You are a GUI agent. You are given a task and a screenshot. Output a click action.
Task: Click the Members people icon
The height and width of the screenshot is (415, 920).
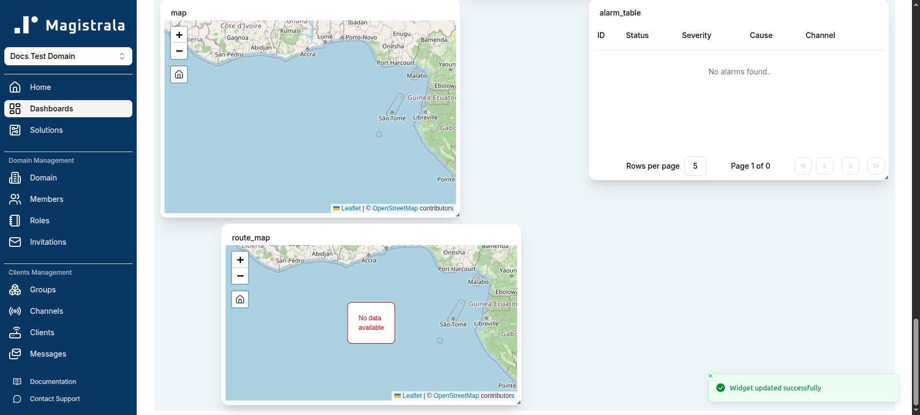[x=15, y=199]
